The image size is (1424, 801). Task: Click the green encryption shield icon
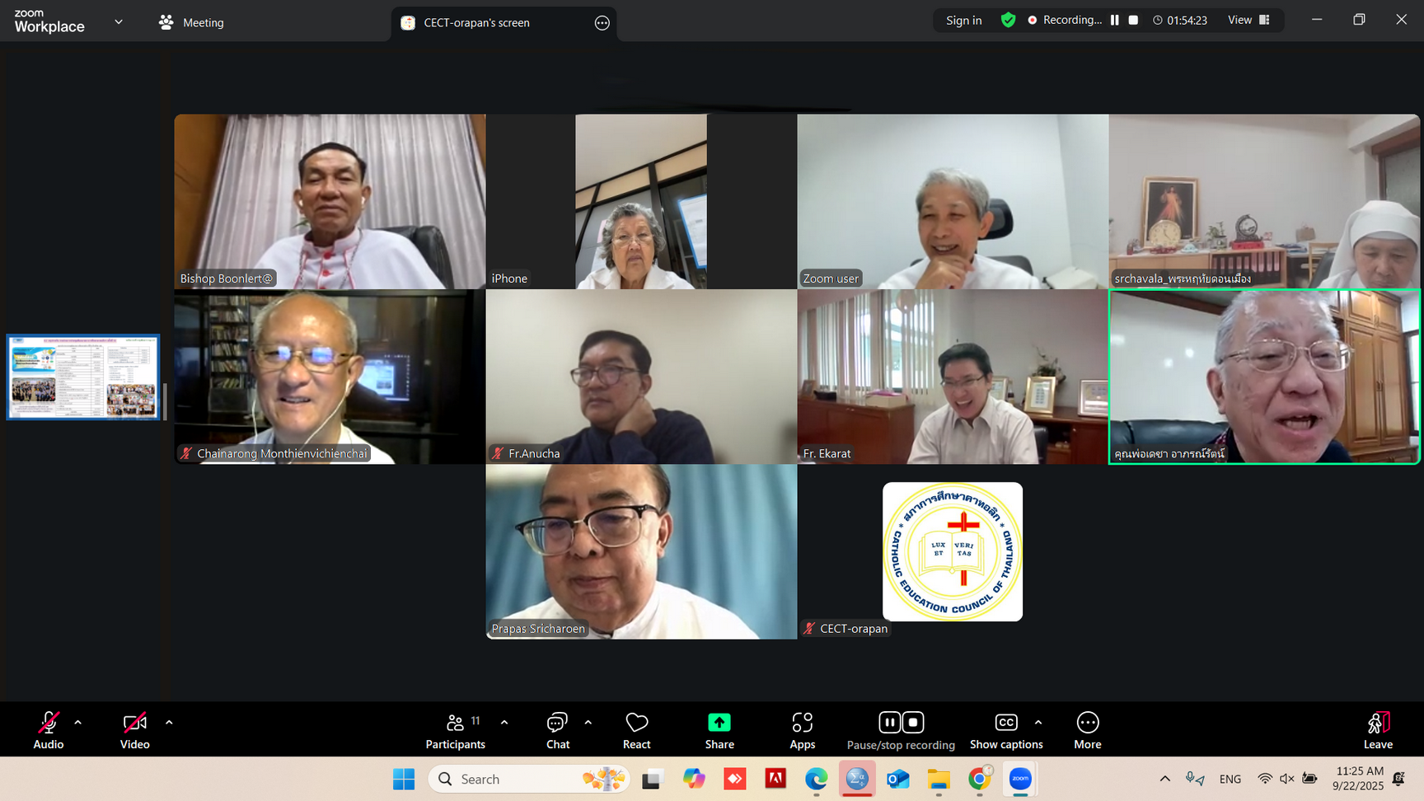coord(1008,20)
